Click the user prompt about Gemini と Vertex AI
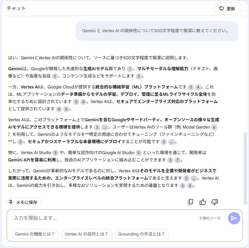Image resolution: width=249 pixels, height=248 pixels. 157,31
